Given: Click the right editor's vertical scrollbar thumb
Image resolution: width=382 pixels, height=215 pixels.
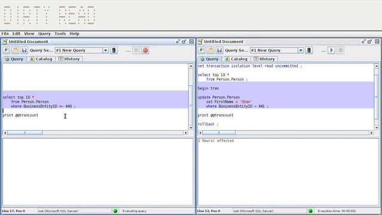Looking at the screenshot, I should point(377,97).
